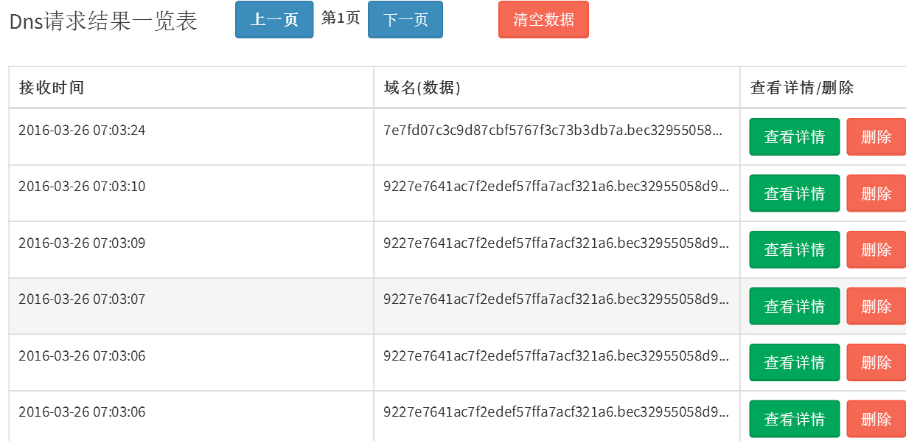Delete the 07:03:24 DNS record
Screen dimensions: 906x441
click(876, 136)
